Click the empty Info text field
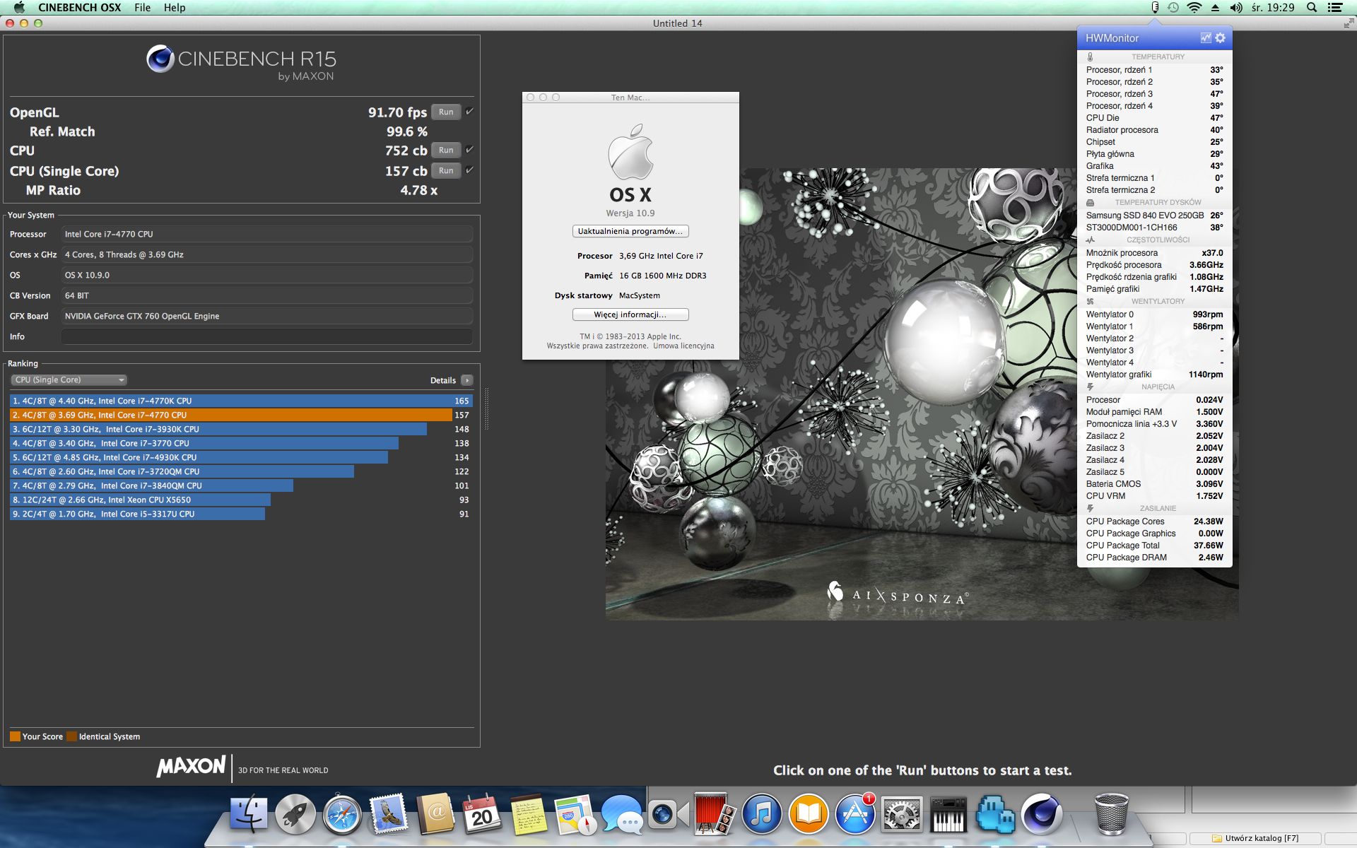Viewport: 1357px width, 848px height. tap(267, 337)
